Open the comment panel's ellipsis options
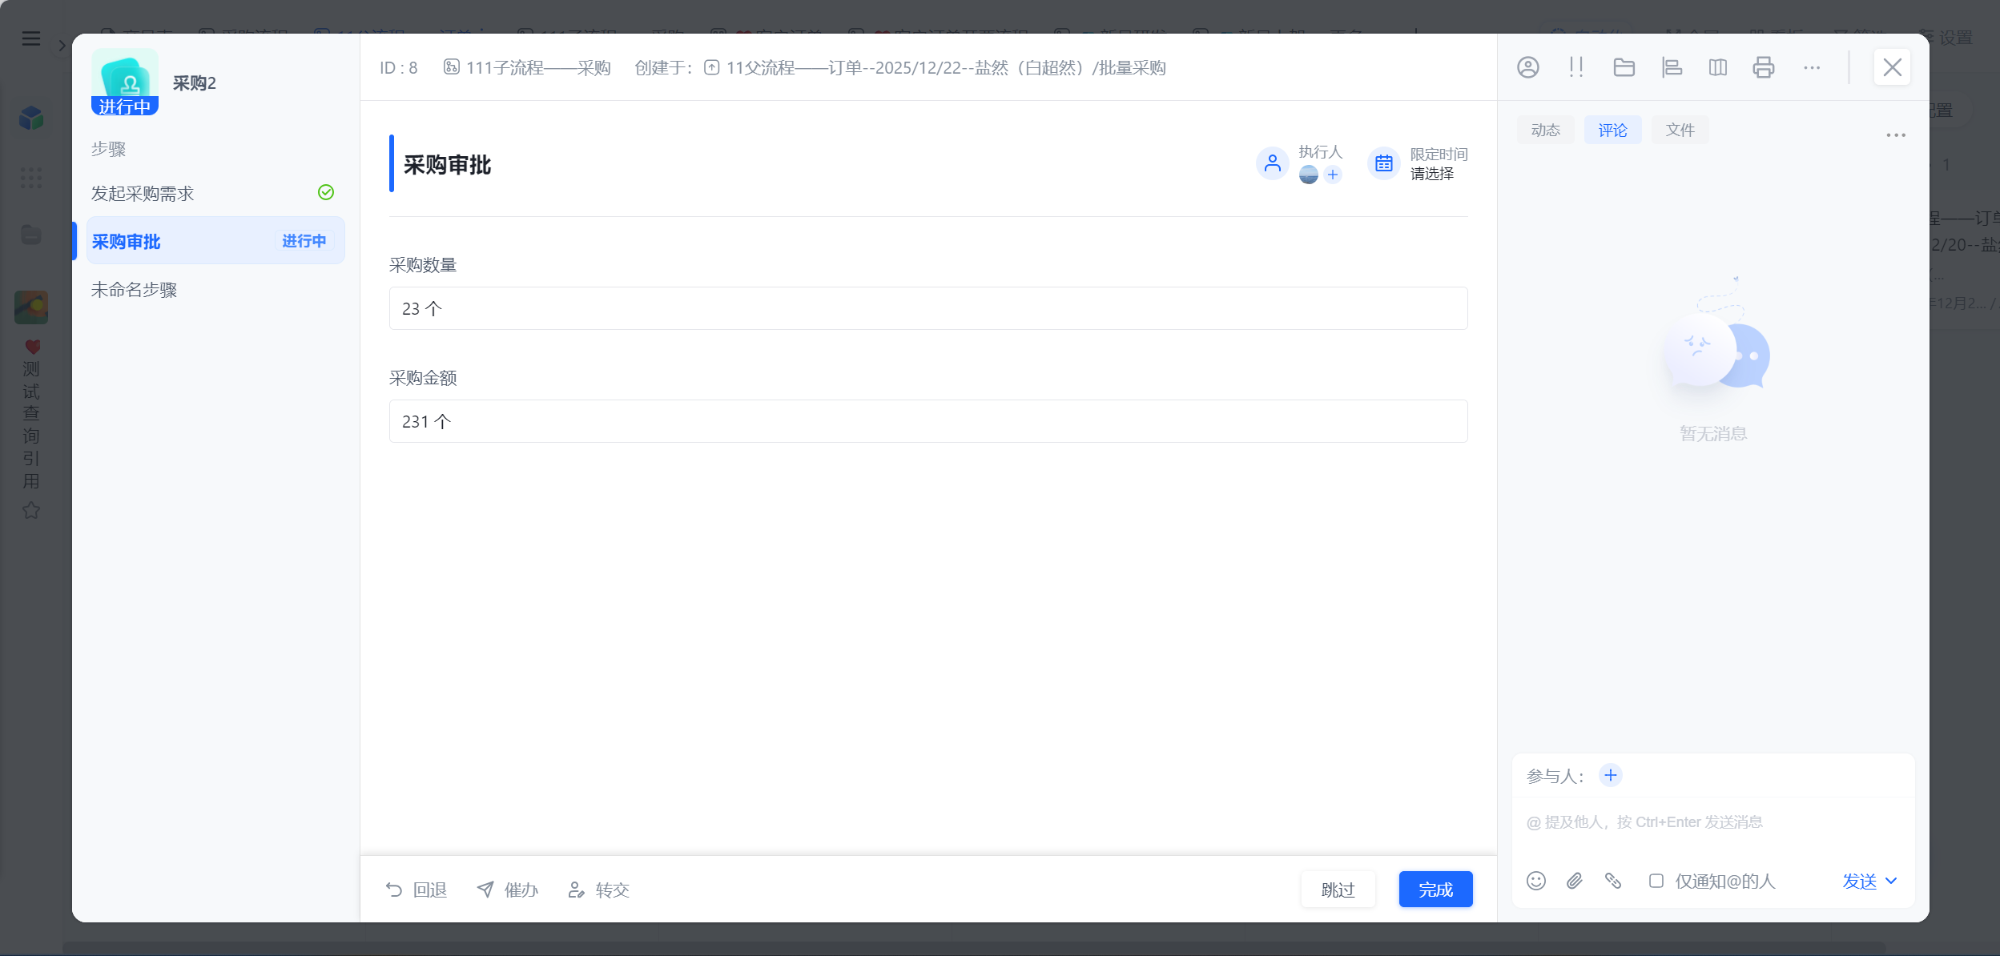 (x=1896, y=135)
